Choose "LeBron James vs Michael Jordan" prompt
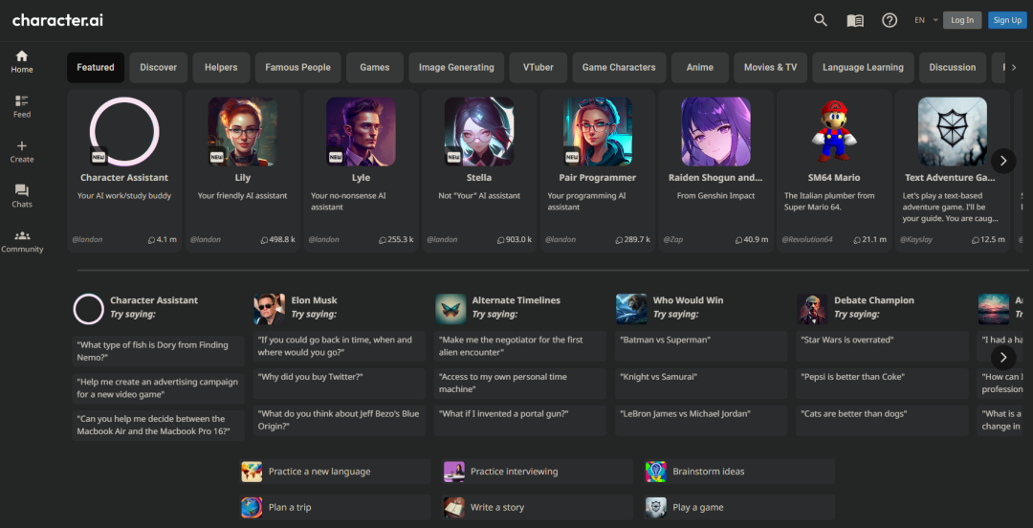Viewport: 1033px width, 528px height. pos(701,420)
